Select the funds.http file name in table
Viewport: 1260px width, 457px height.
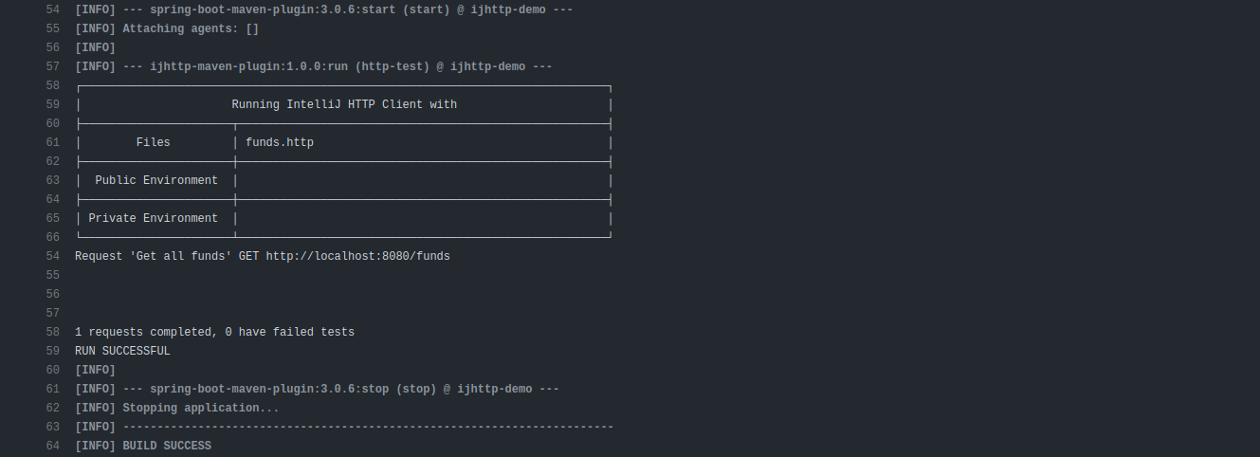[x=280, y=142]
